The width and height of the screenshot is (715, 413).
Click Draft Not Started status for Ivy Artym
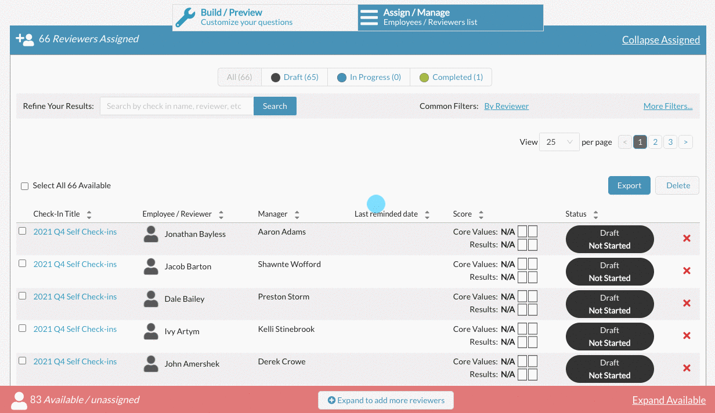[x=610, y=337]
